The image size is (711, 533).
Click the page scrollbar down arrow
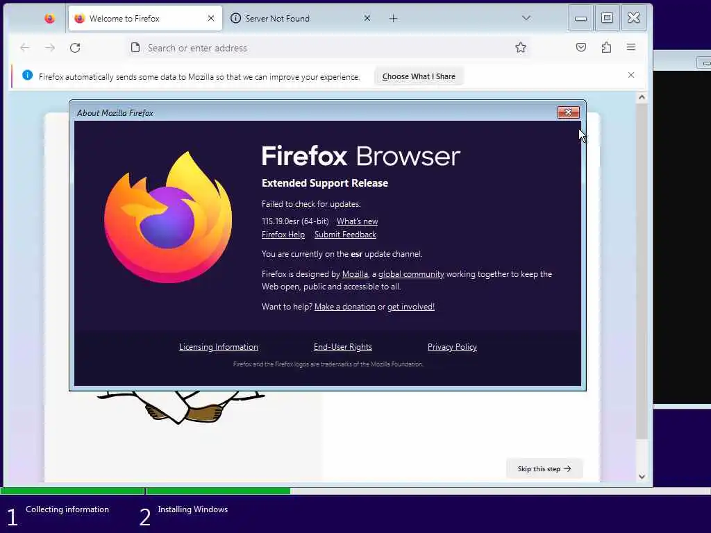(642, 476)
